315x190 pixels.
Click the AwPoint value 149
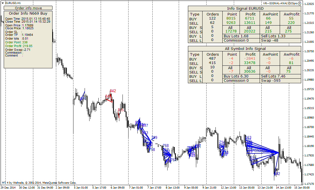tap(268, 22)
